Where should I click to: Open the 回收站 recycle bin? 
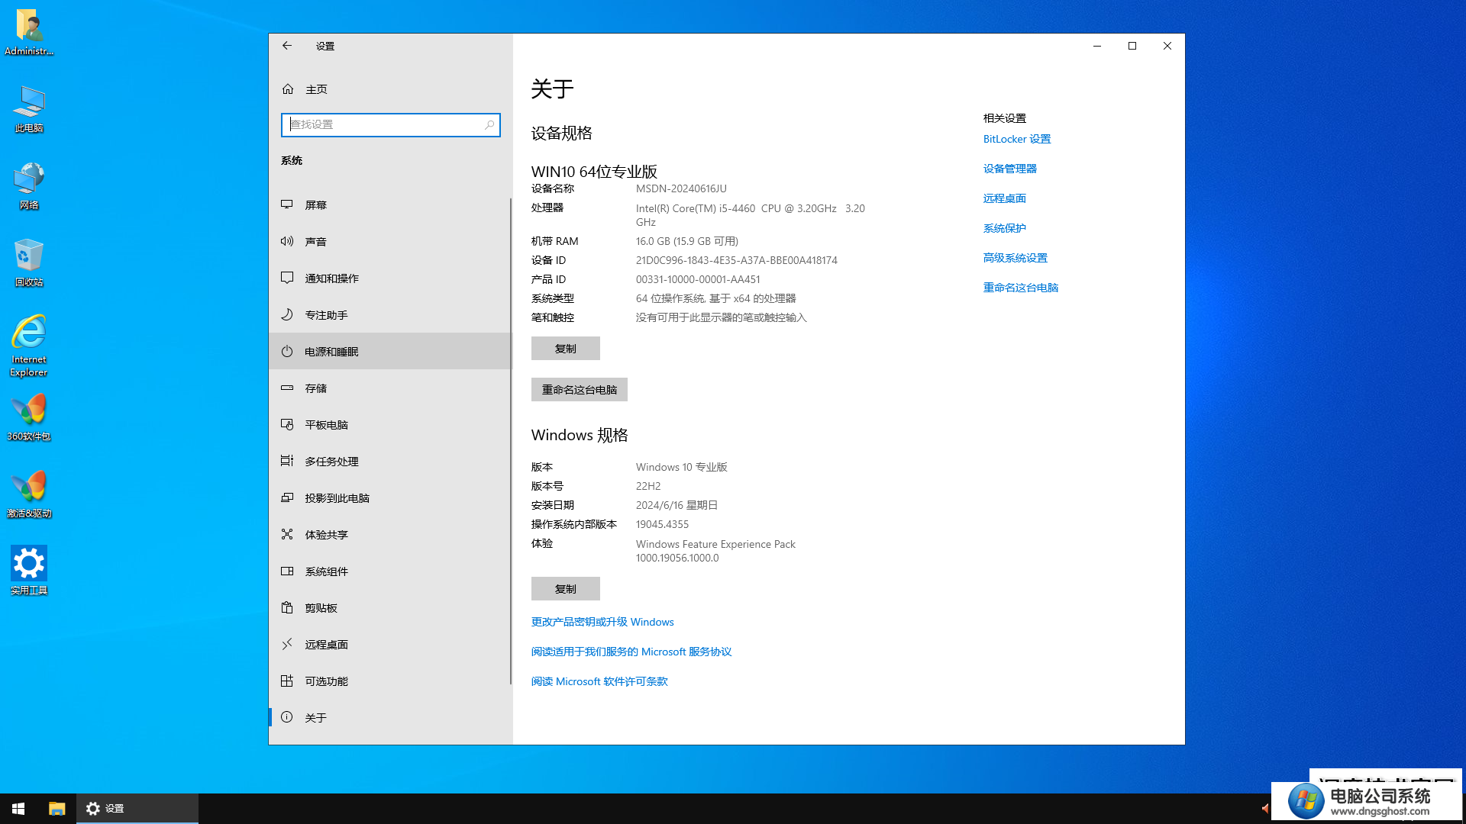point(29,262)
